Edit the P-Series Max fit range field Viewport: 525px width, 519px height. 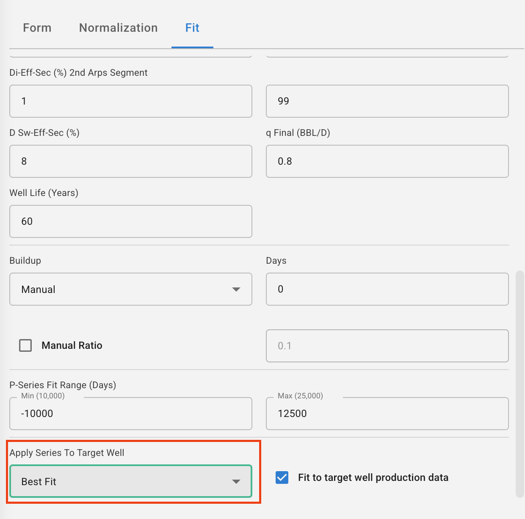pyautogui.click(x=387, y=414)
